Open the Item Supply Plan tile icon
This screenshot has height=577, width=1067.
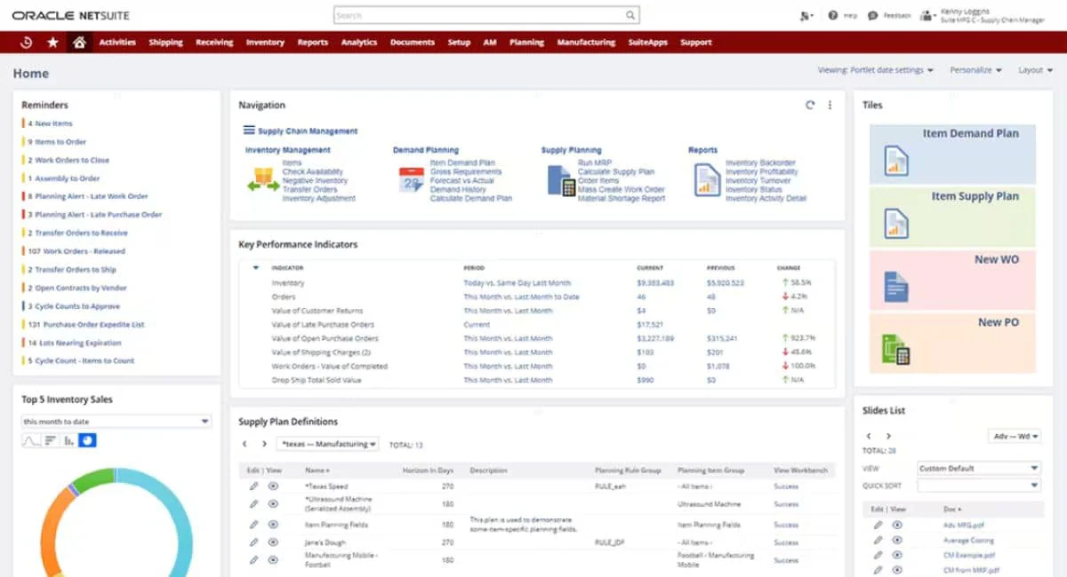[x=896, y=223]
